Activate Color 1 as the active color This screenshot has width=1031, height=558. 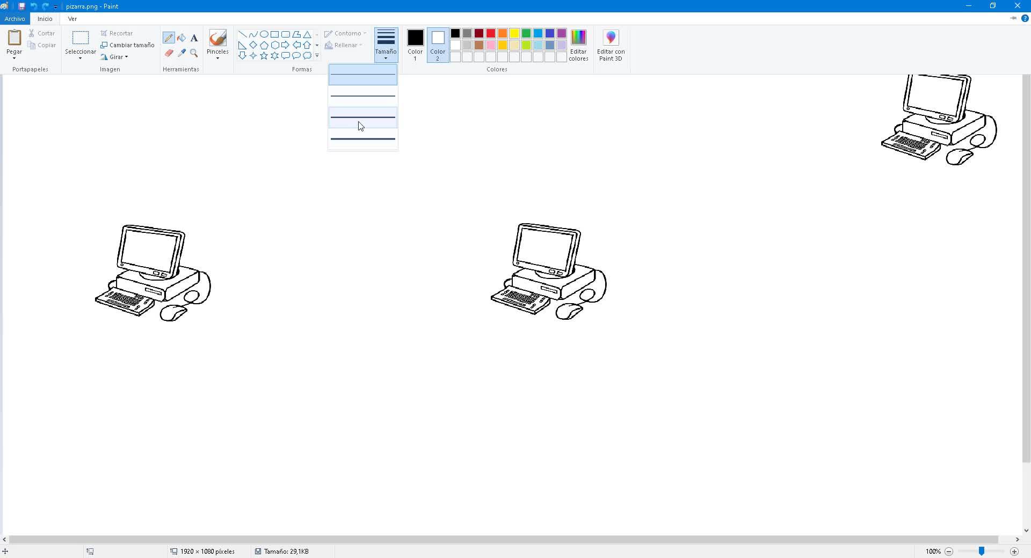click(x=415, y=45)
